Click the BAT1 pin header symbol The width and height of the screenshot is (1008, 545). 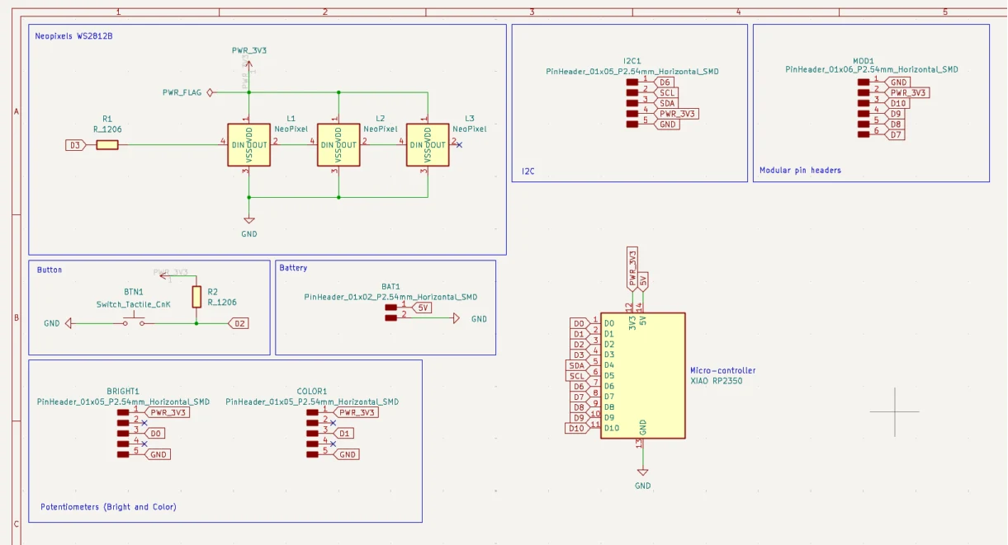389,312
